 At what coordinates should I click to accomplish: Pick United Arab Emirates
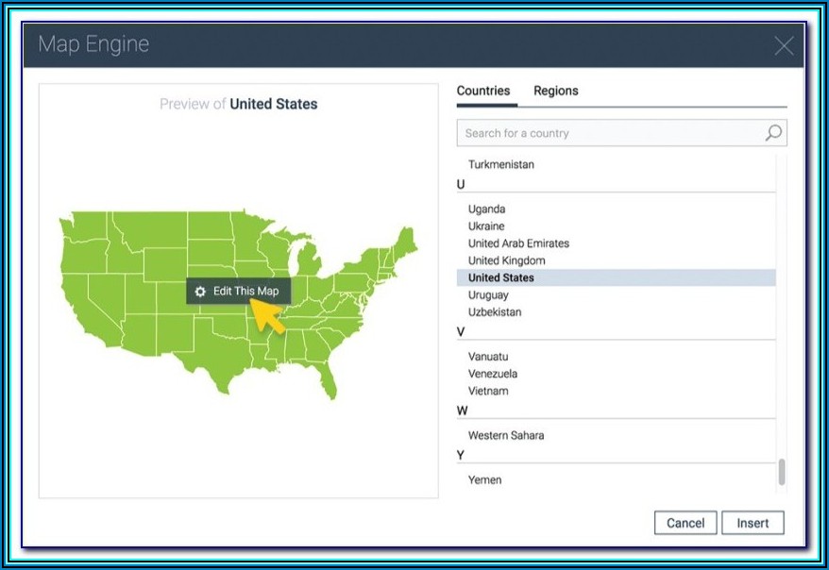tap(518, 243)
